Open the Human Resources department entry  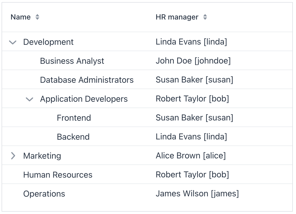coord(58,175)
